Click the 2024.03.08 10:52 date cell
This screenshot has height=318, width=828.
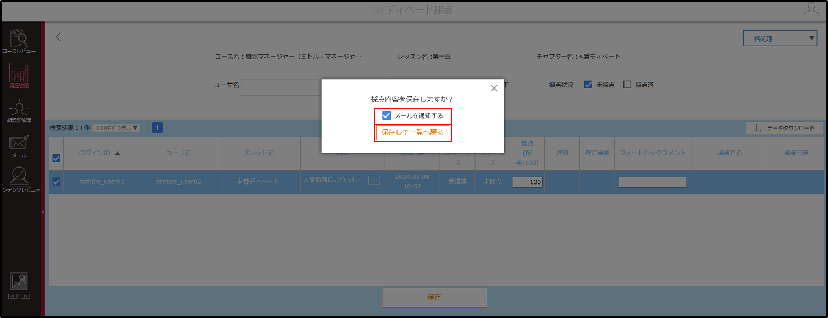pos(412,182)
